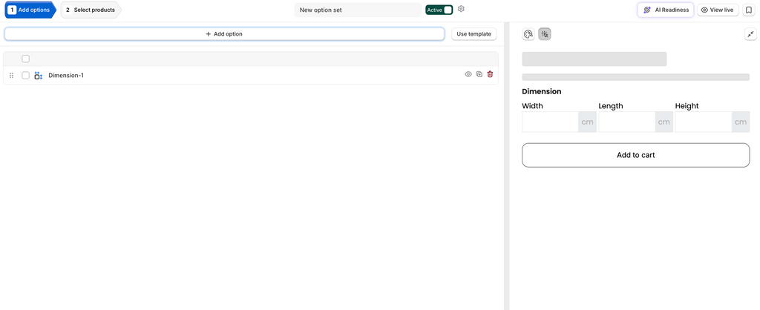Open option set settings gear
The image size is (760, 310).
[461, 9]
